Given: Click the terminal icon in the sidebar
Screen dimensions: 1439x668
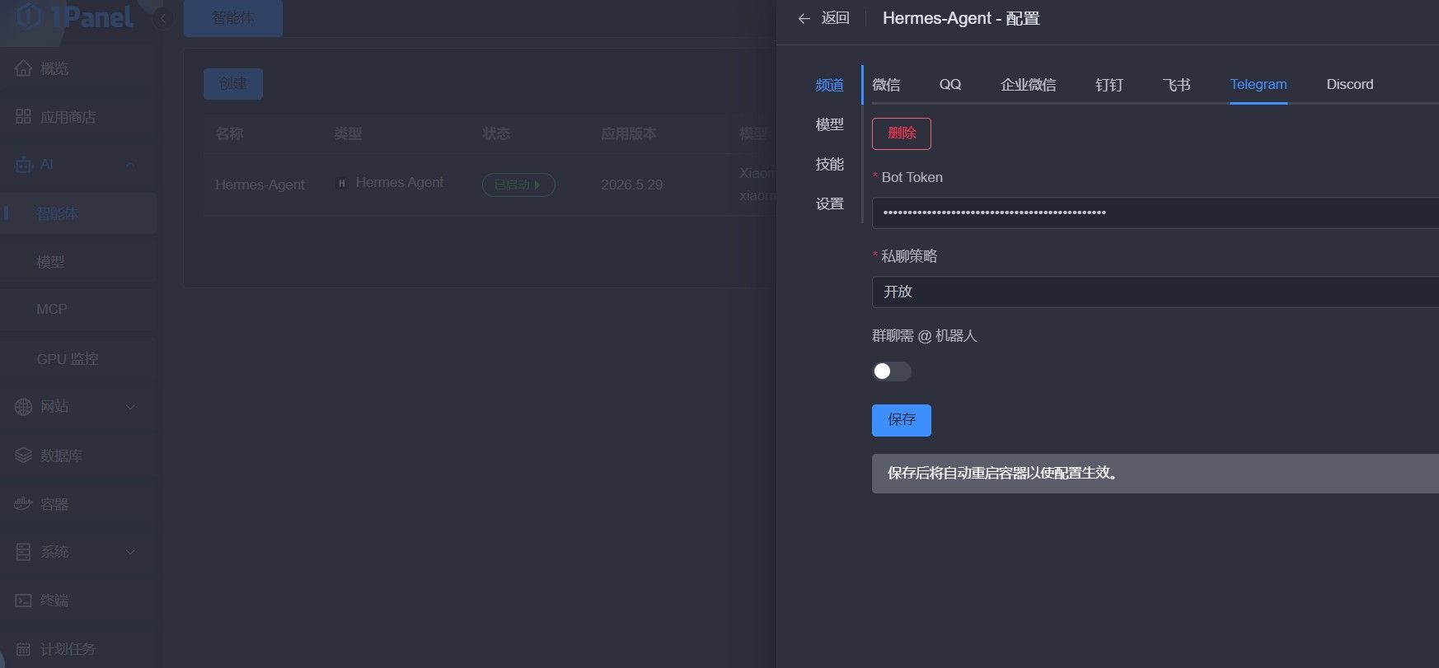Looking at the screenshot, I should click(x=23, y=600).
